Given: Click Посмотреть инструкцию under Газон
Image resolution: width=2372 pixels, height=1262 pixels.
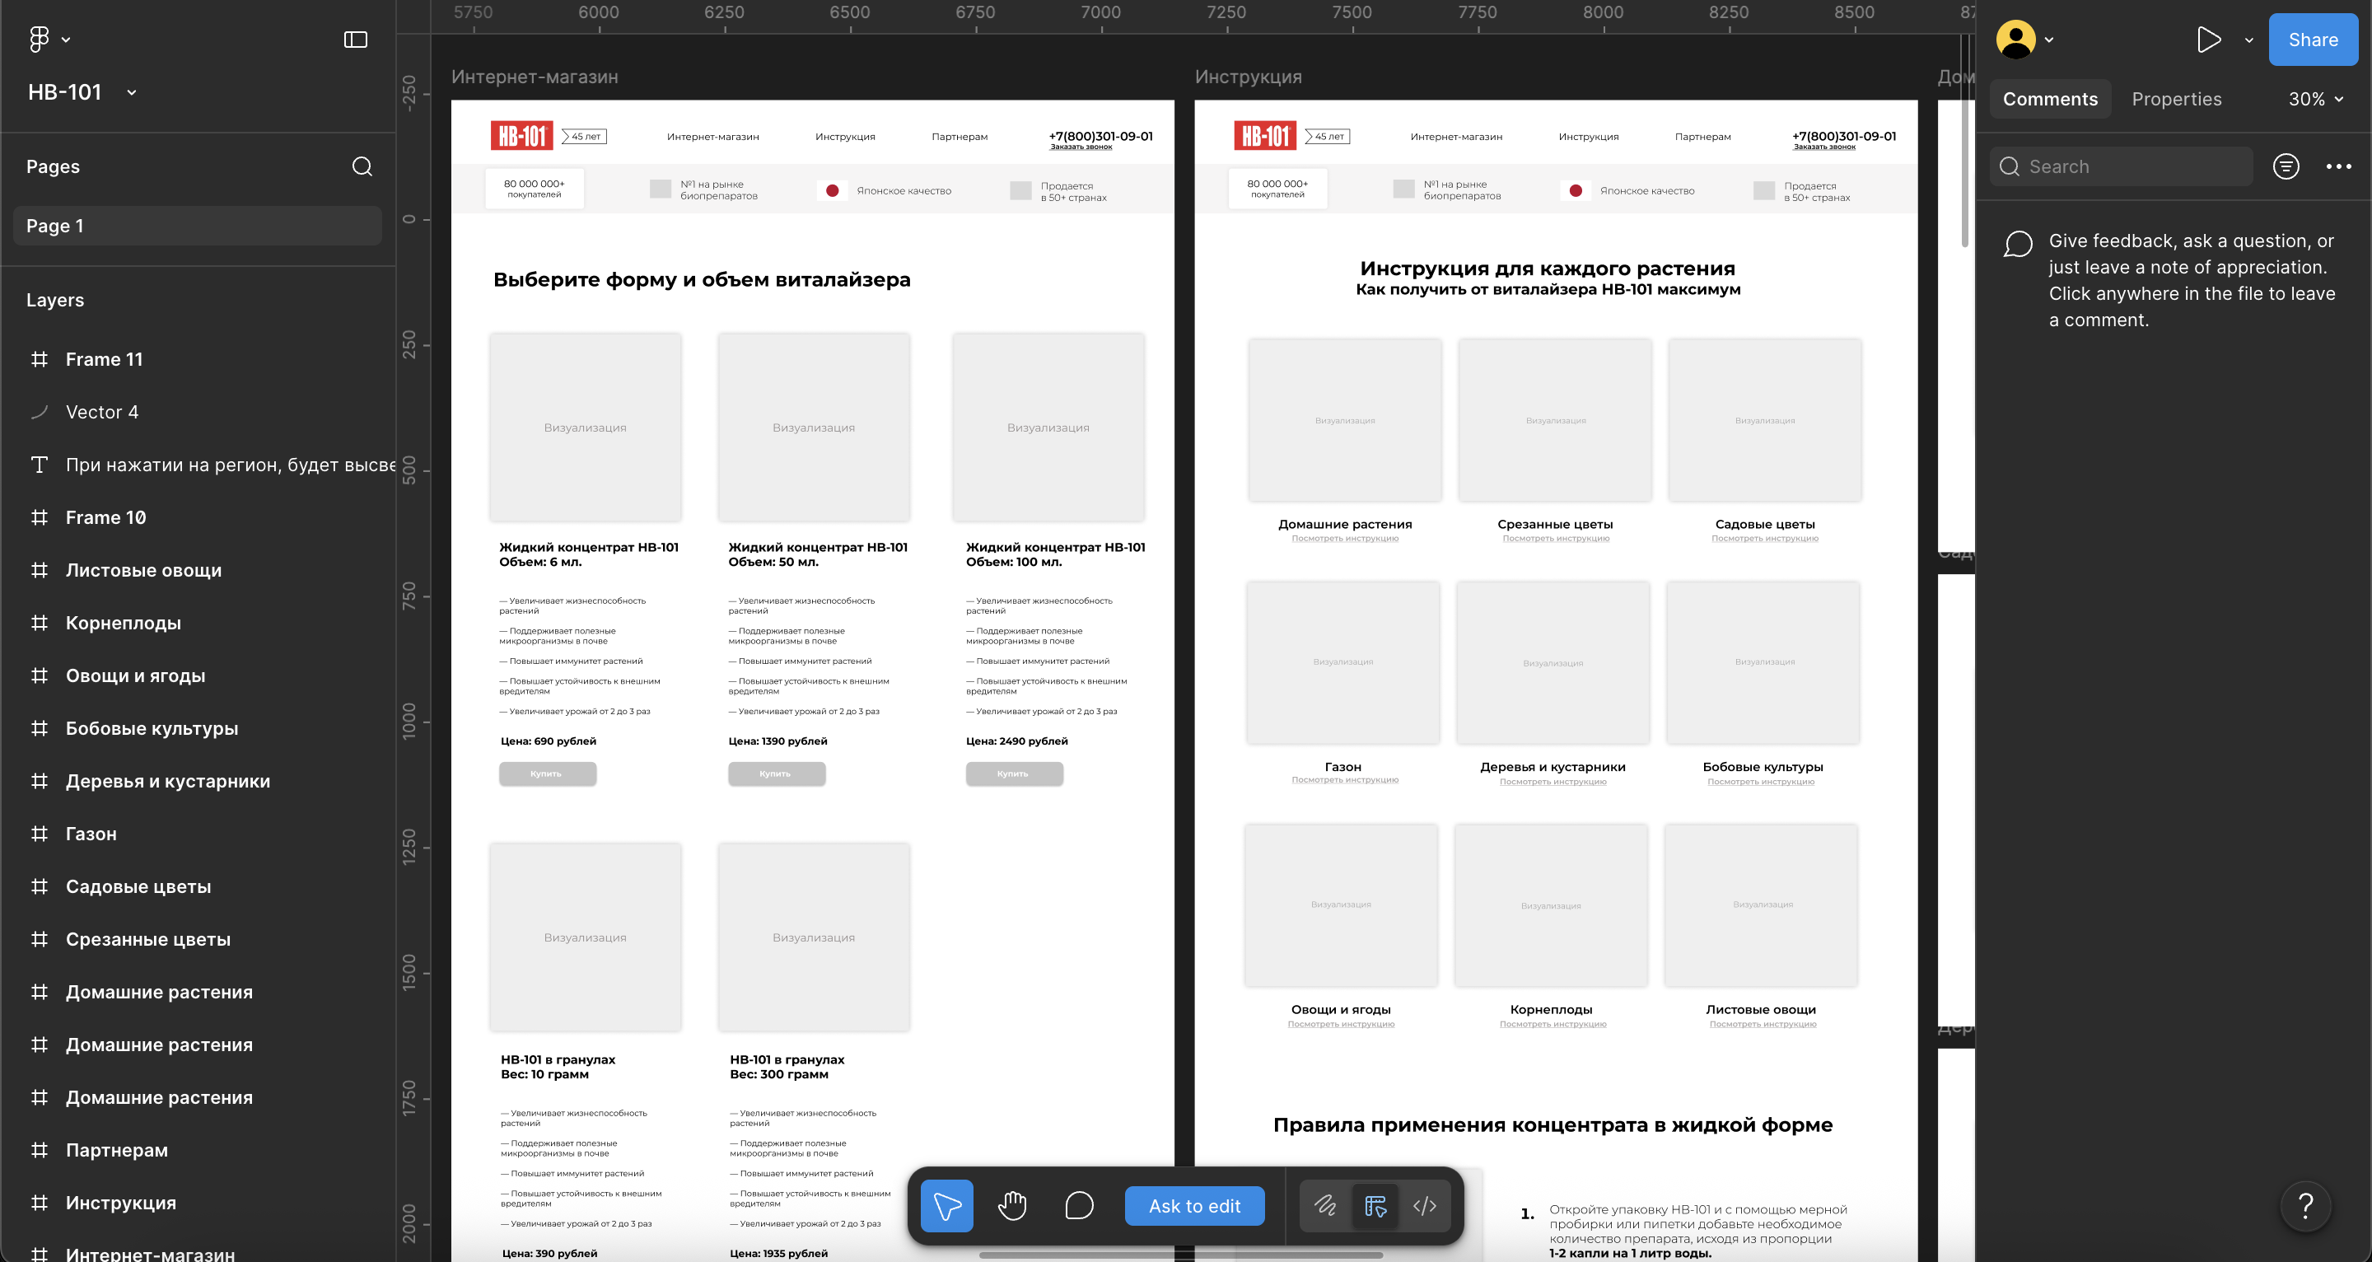Looking at the screenshot, I should pyautogui.click(x=1344, y=780).
